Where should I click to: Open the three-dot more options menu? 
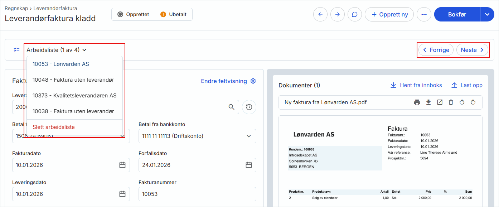(424, 14)
